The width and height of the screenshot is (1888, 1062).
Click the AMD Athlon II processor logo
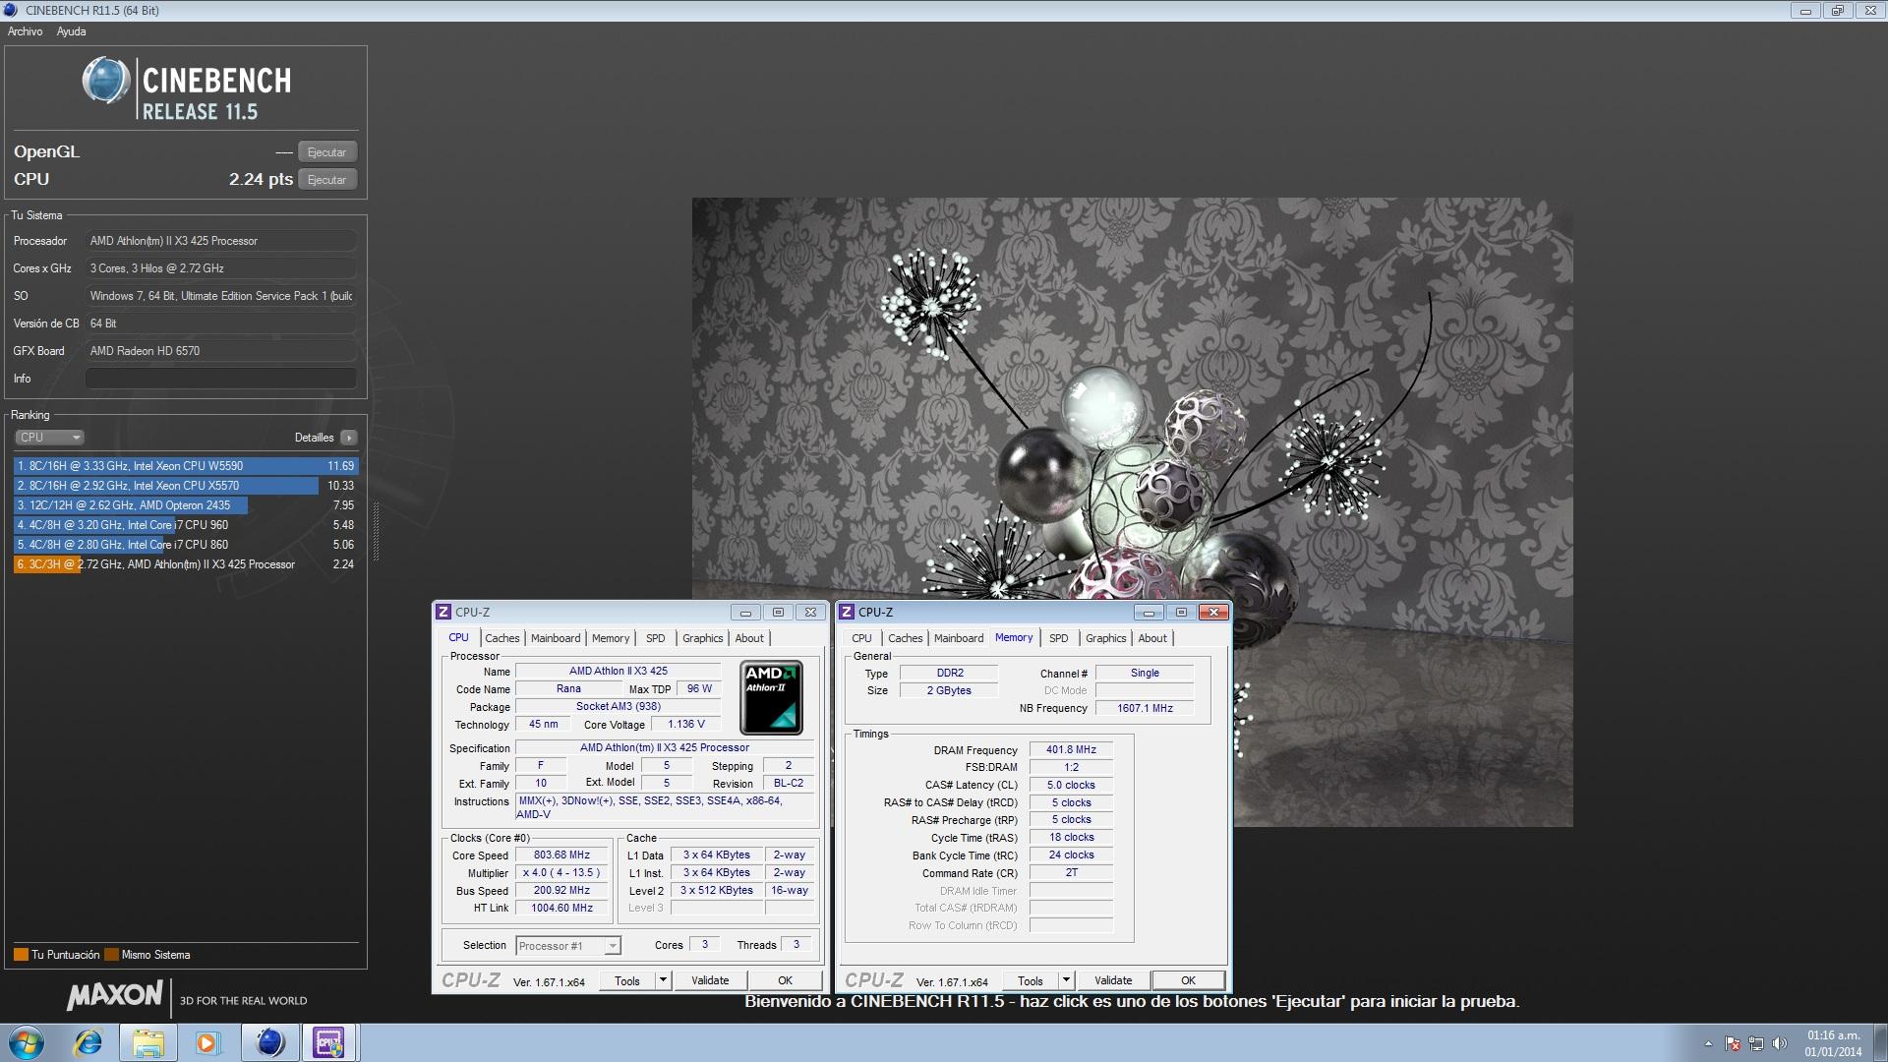click(x=772, y=698)
